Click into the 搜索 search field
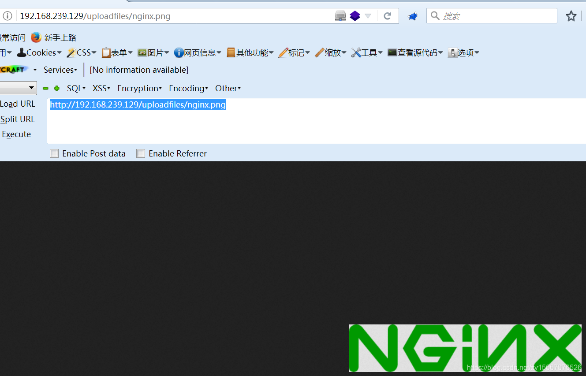586x376 pixels. click(x=492, y=16)
